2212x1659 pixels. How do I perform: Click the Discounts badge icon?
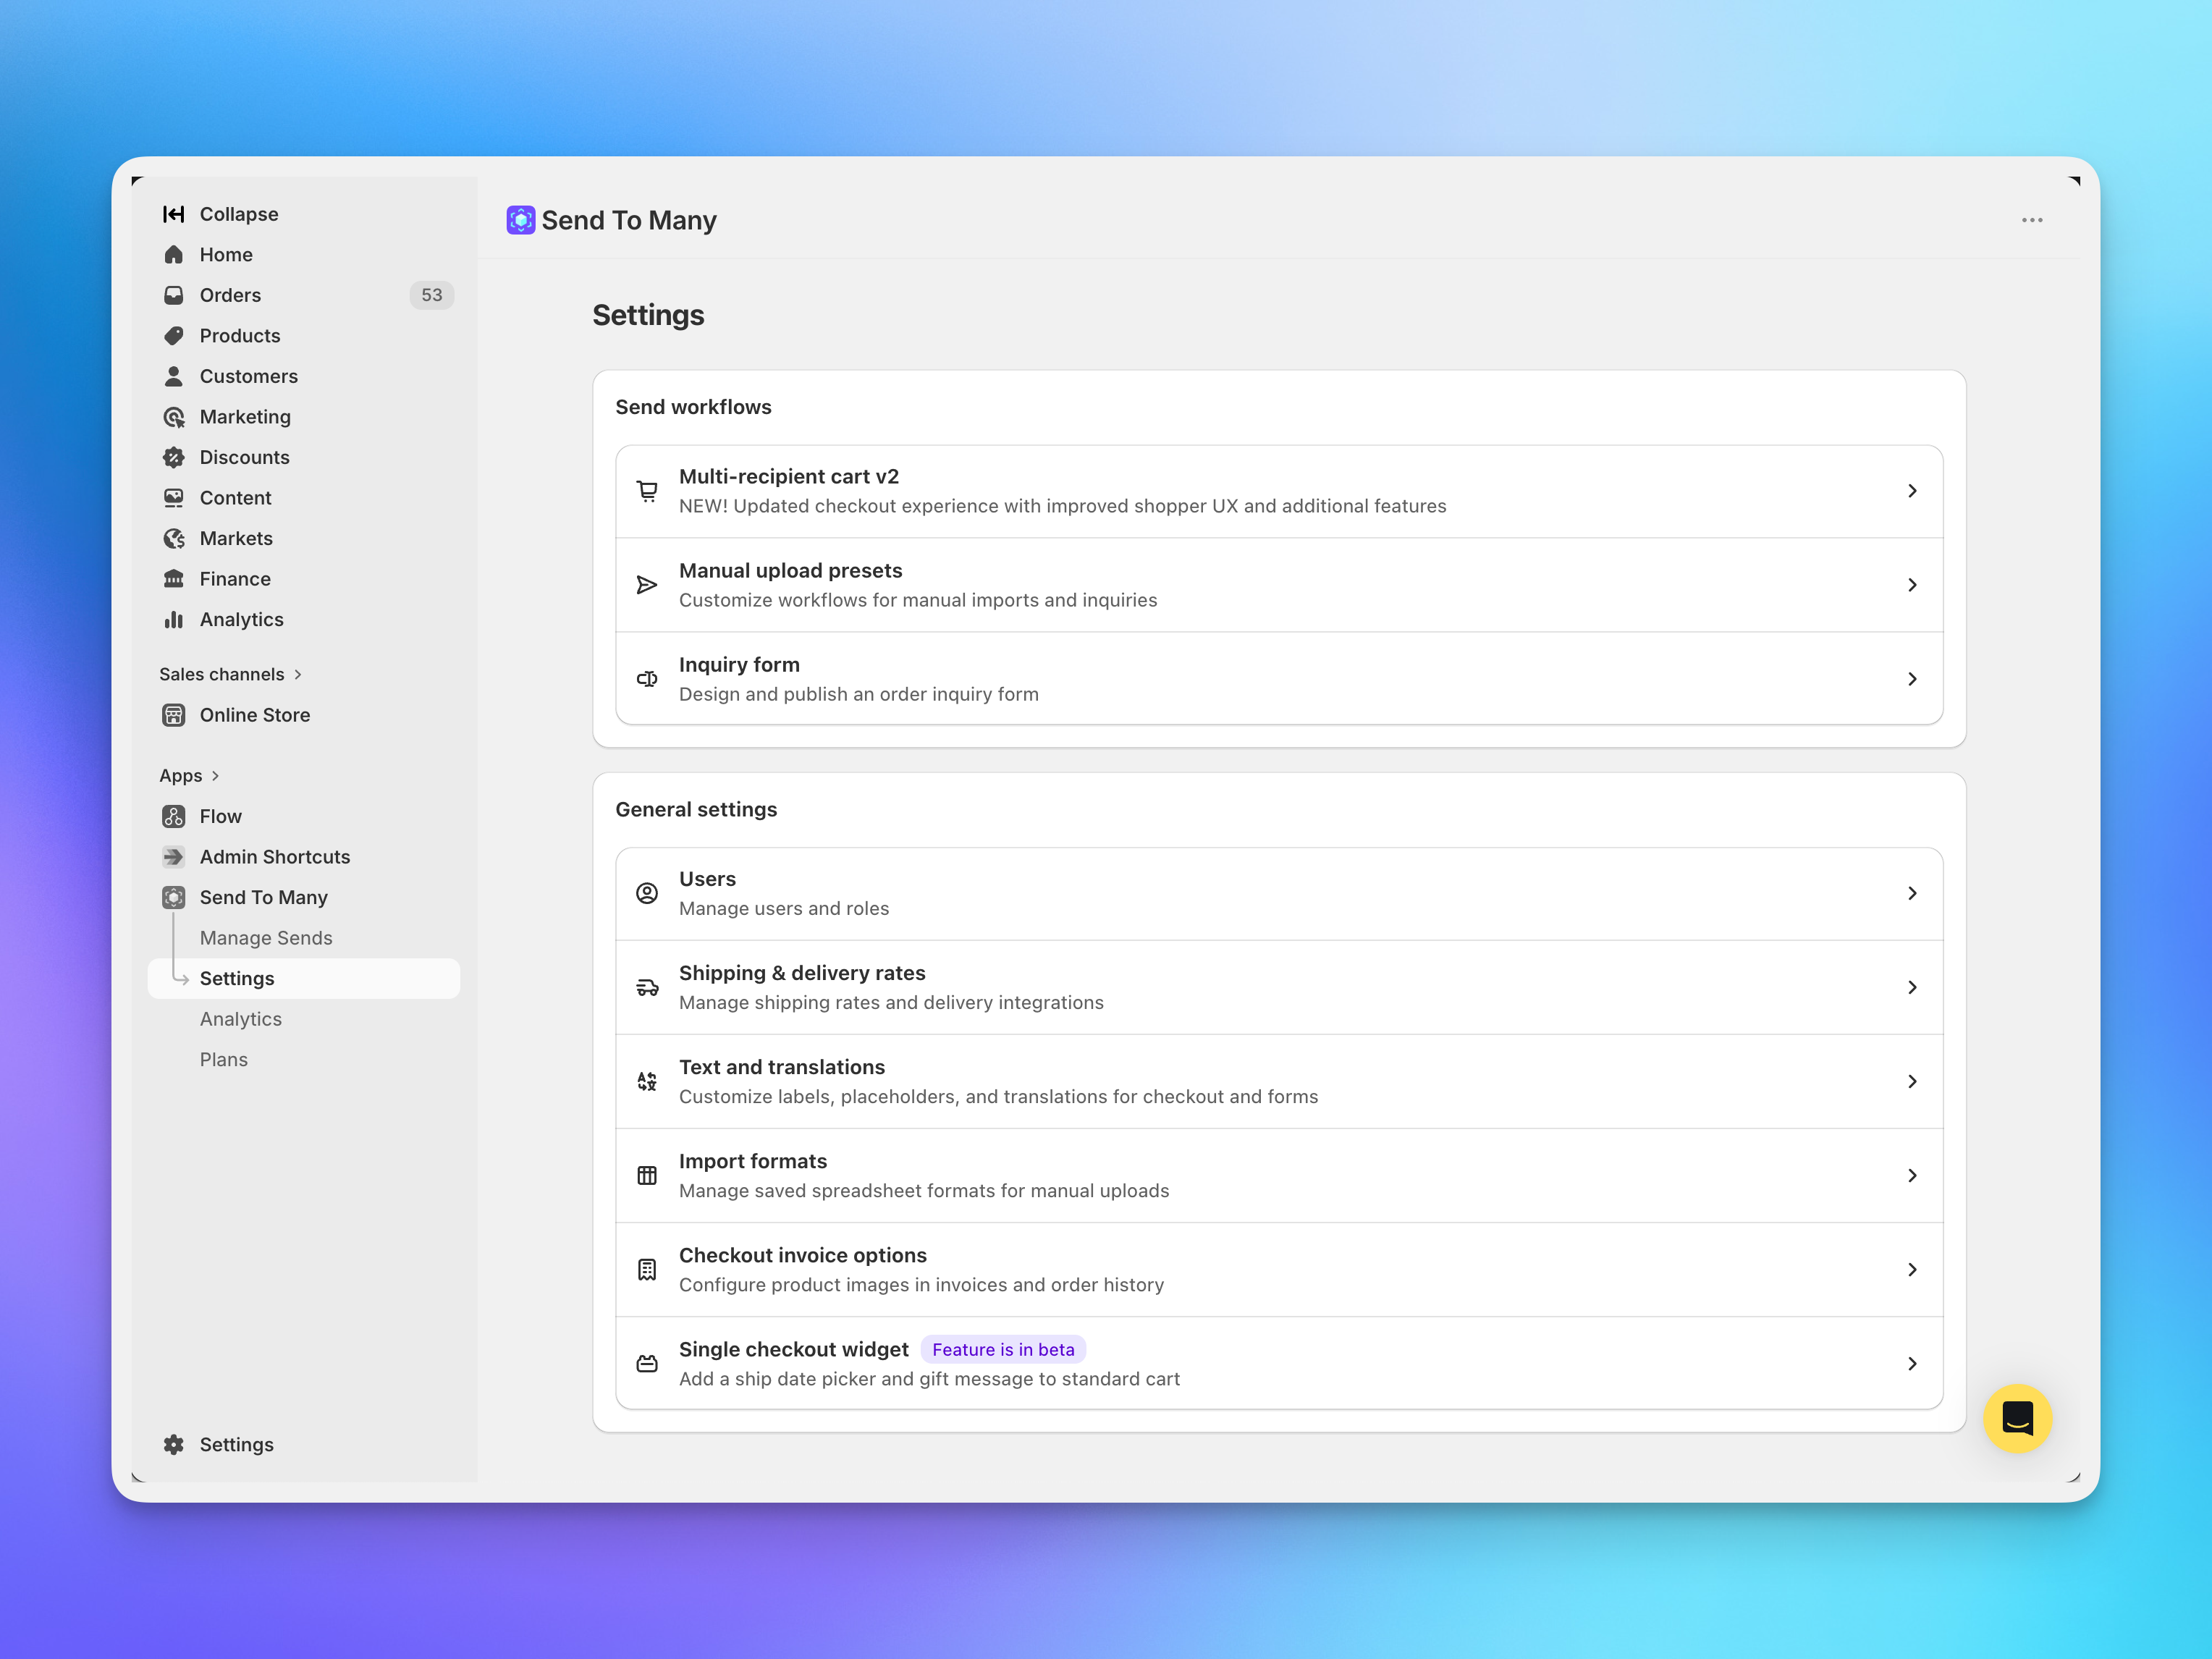pyautogui.click(x=173, y=457)
